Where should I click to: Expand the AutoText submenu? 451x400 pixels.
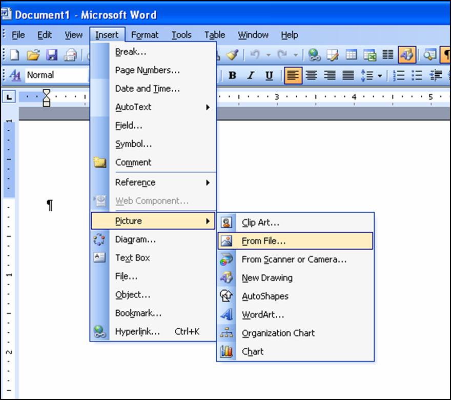pyautogui.click(x=162, y=107)
